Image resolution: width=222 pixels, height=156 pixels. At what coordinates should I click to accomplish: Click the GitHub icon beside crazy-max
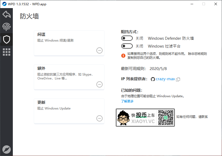coord(153,79)
